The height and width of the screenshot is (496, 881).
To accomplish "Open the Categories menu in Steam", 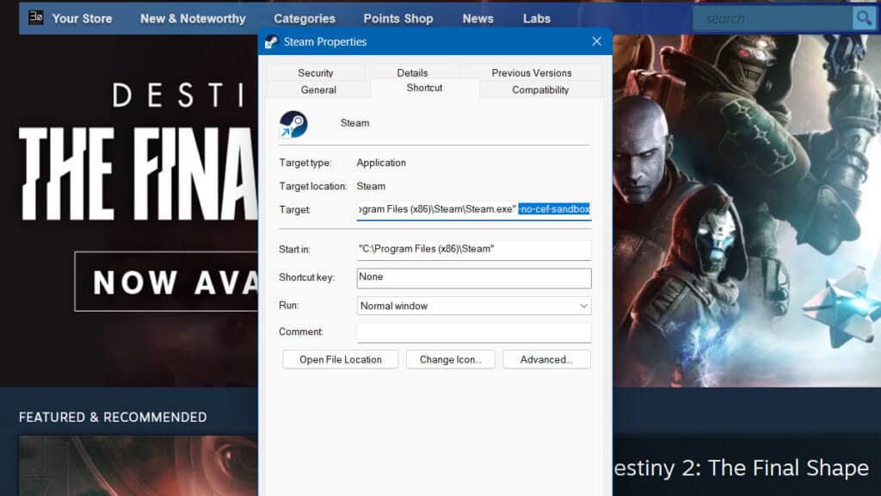I will pos(305,17).
